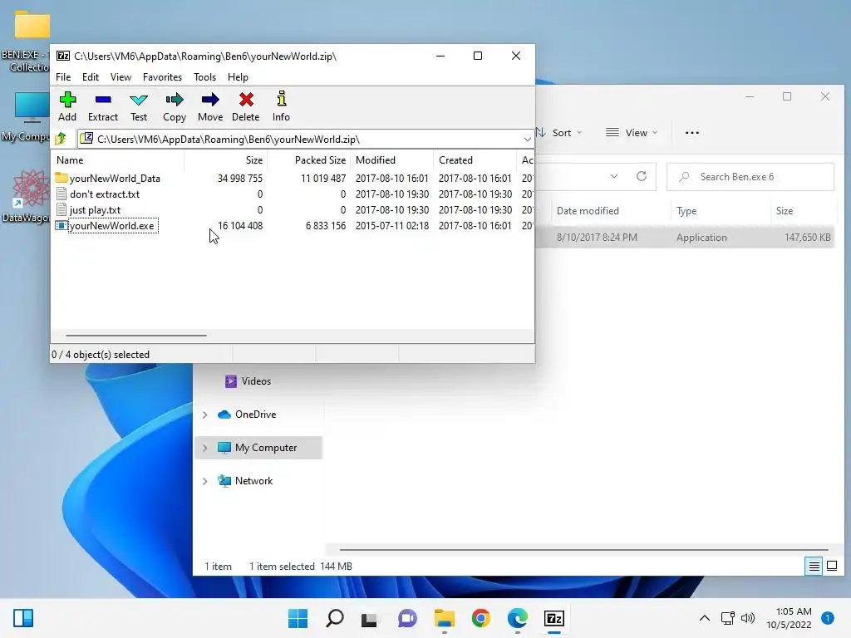Switch to 7-Zip from the taskbar
The width and height of the screenshot is (851, 638).
pos(554,618)
